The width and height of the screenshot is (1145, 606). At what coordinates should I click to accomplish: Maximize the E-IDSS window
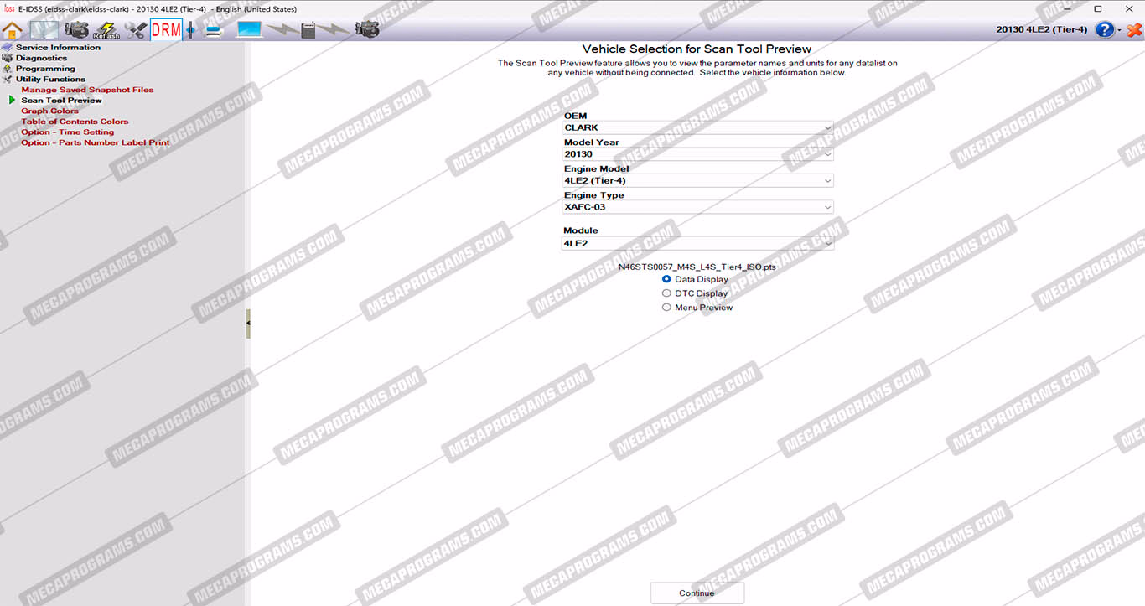[1098, 8]
